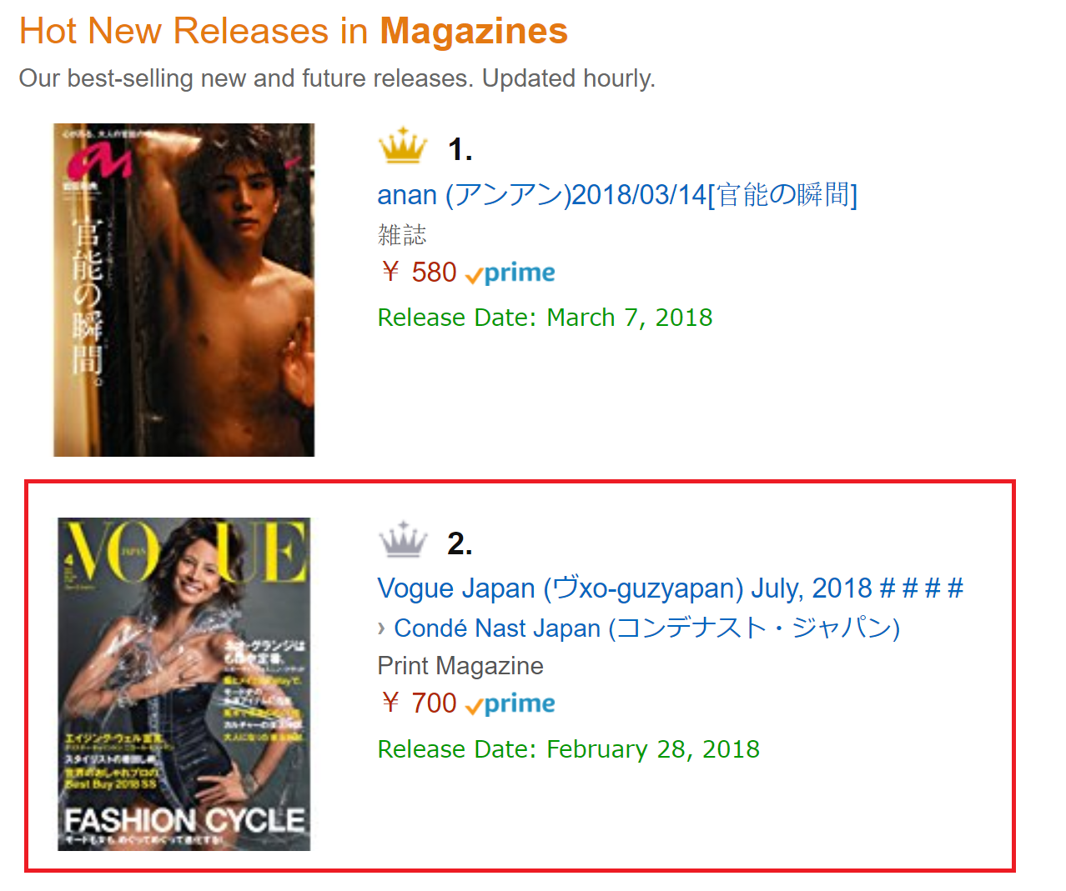This screenshot has width=1066, height=891.
Task: Click the rank number 2 label
Action: 460,543
